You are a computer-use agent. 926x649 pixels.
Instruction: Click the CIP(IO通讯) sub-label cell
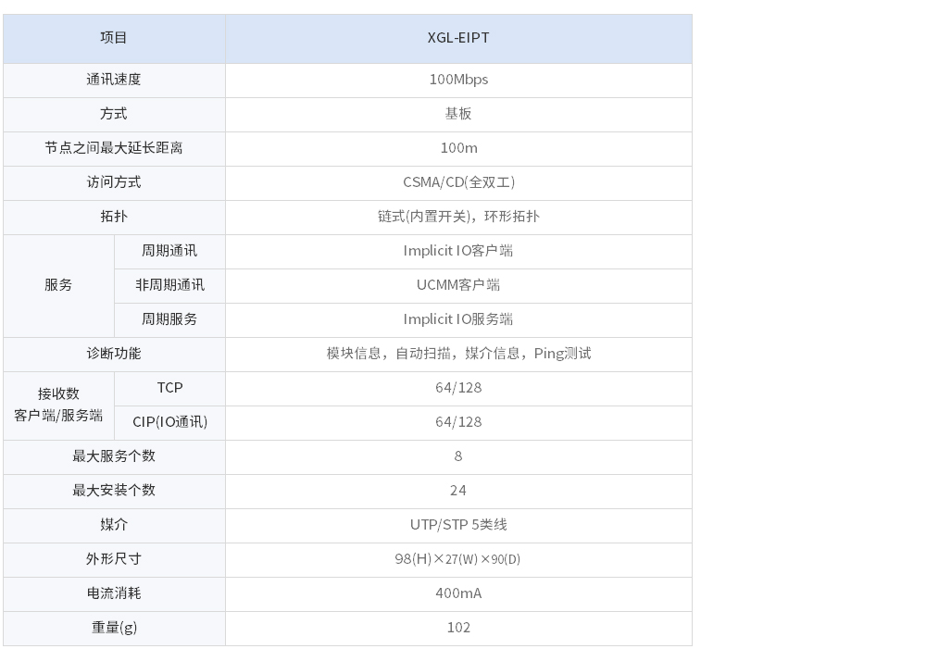pos(169,422)
